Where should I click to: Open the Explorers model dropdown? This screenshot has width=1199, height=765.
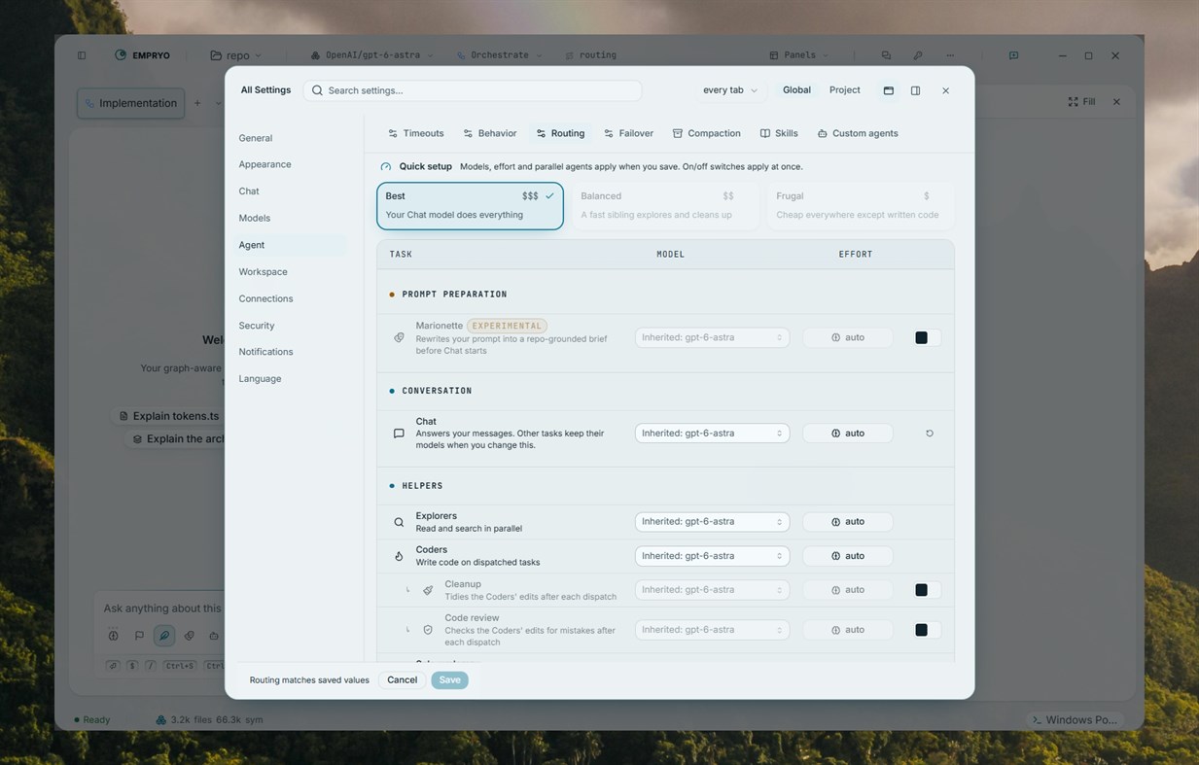[712, 522]
